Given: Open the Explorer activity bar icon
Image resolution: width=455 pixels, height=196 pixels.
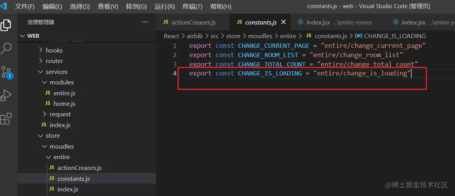Looking at the screenshot, I should (x=6, y=25).
